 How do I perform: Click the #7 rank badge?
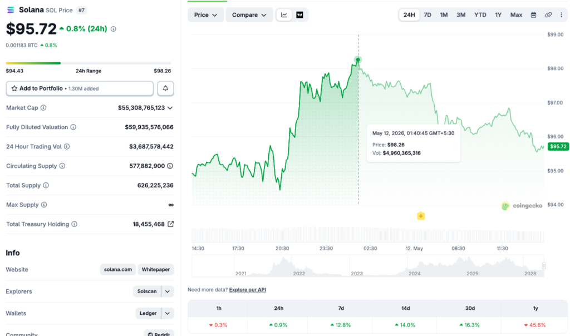click(x=81, y=10)
